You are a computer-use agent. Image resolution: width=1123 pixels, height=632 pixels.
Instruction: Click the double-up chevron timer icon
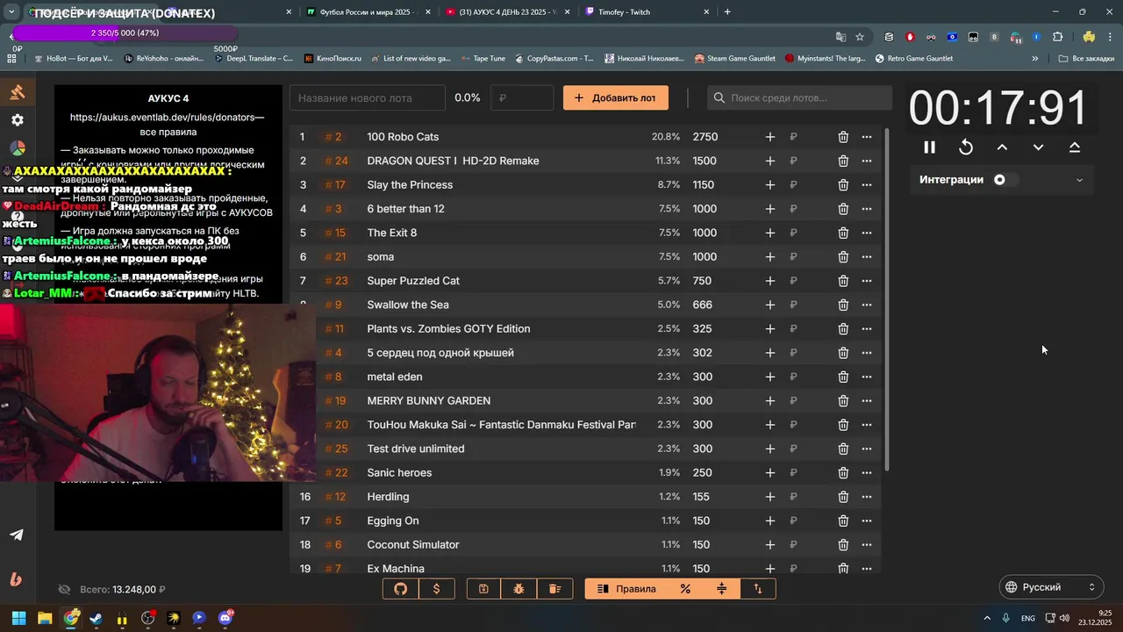coord(1075,147)
